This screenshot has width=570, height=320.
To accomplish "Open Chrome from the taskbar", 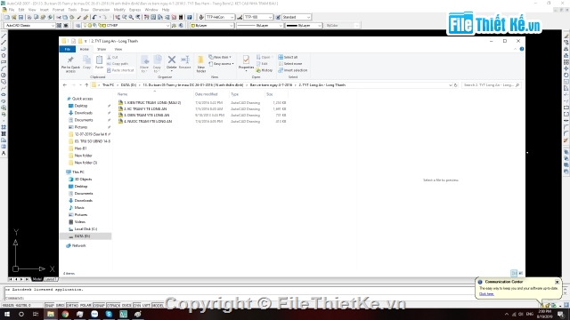I will click(65, 314).
